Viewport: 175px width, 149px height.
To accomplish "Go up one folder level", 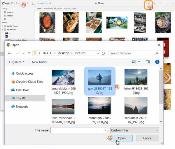I will 29,53.
